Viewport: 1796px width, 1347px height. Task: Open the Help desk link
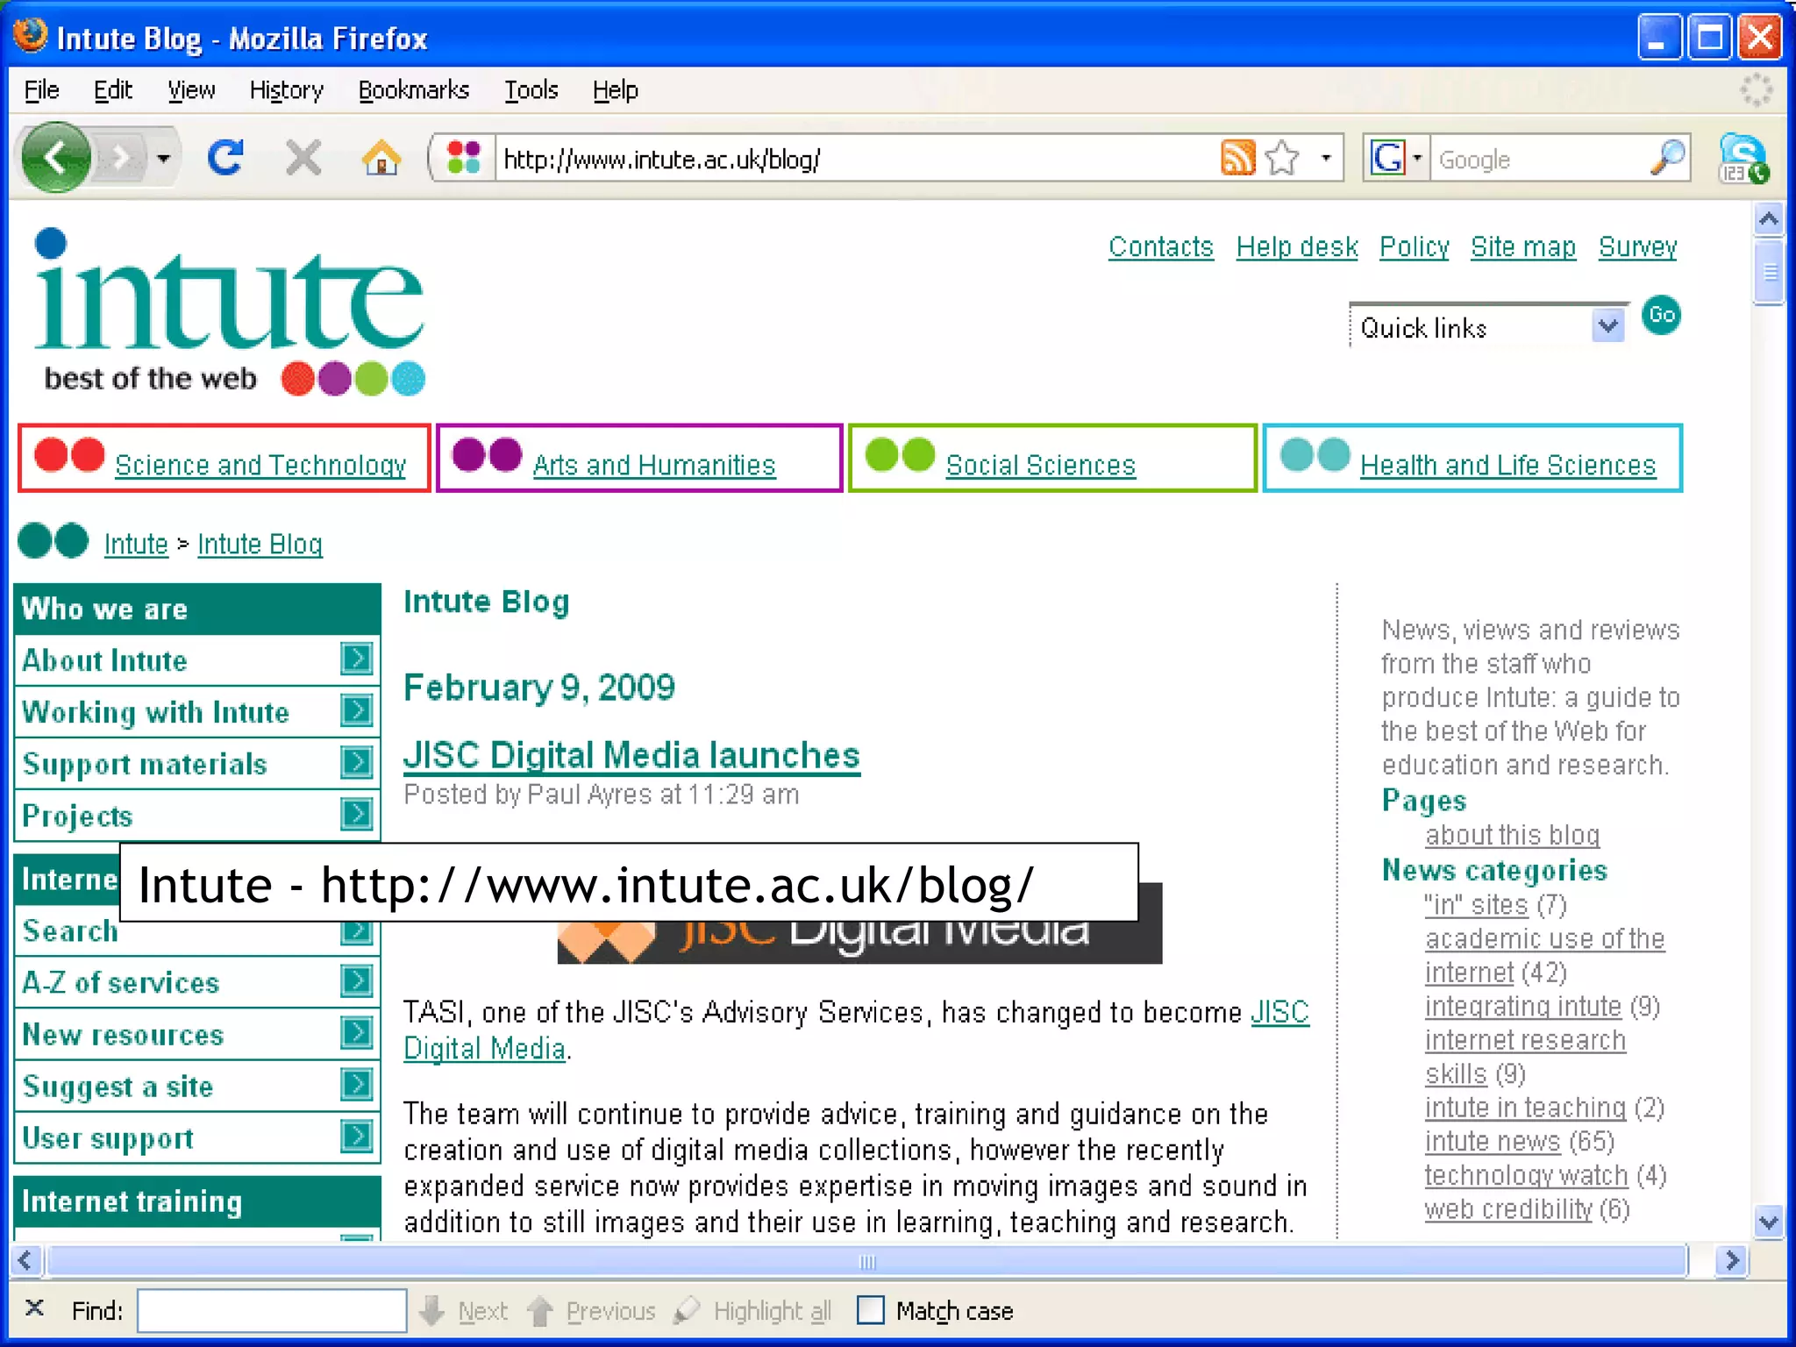coord(1297,247)
